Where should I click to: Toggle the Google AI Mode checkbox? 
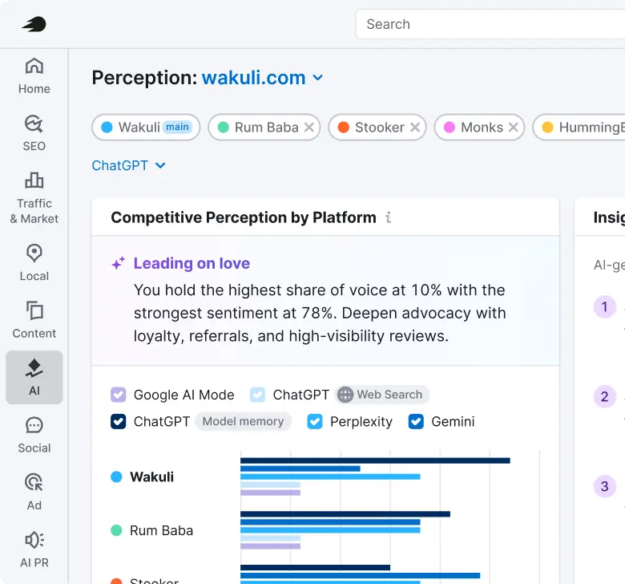119,395
